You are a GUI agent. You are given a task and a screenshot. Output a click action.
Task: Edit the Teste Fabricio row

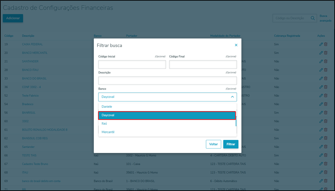tap(321, 96)
